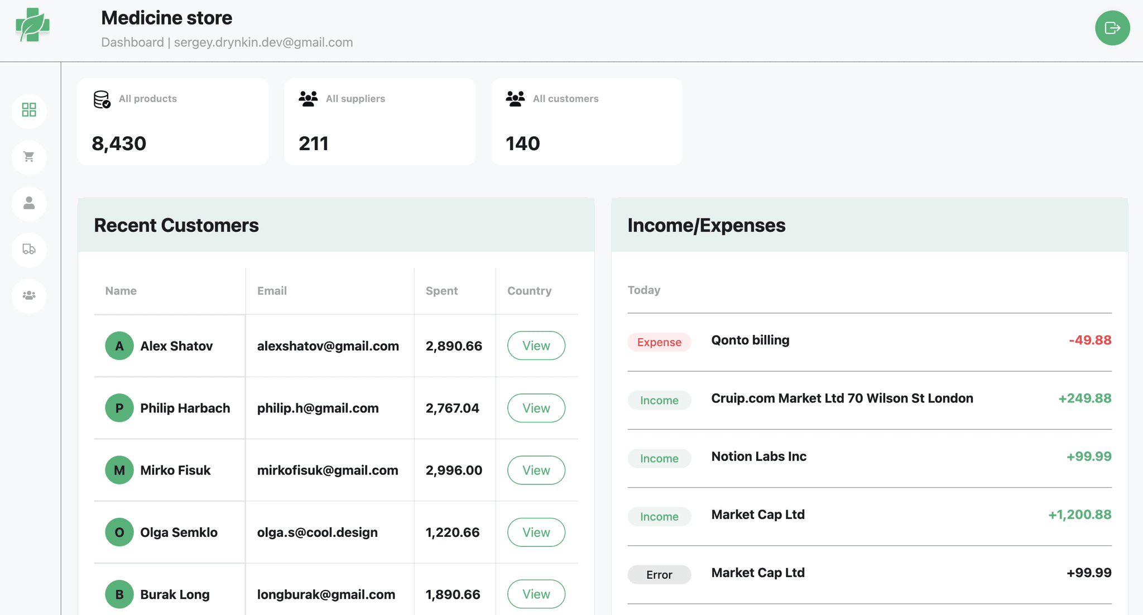Click the Medicine store title
The width and height of the screenshot is (1143, 615).
click(167, 18)
